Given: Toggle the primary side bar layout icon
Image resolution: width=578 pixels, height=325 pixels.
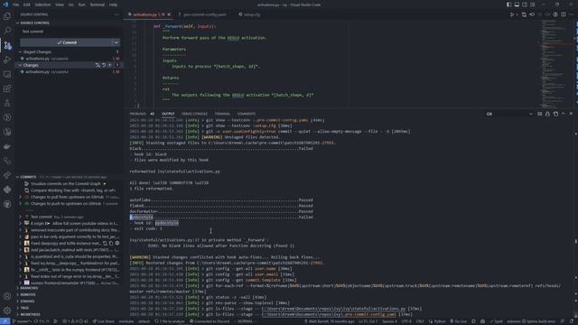Looking at the screenshot, I should 508,5.
